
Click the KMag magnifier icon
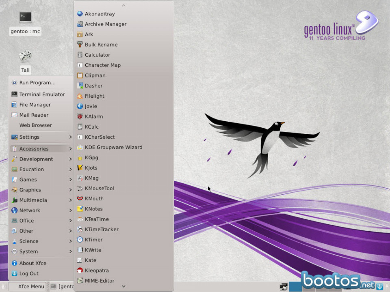(x=80, y=178)
